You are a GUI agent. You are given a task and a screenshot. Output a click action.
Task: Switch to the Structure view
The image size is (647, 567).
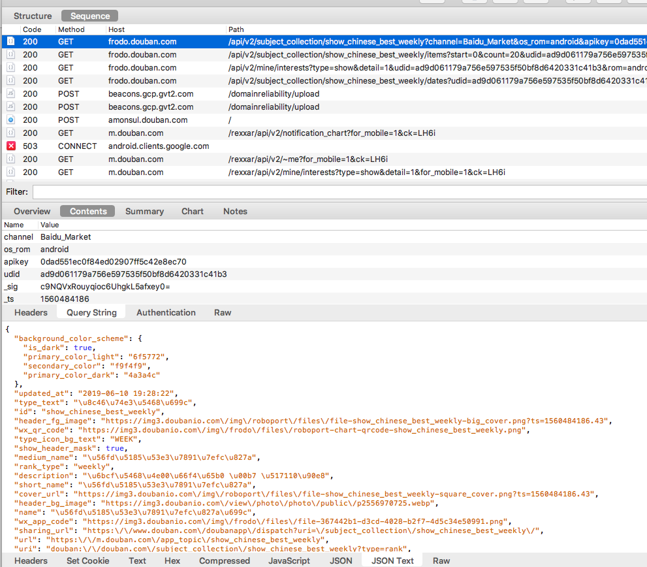(33, 16)
